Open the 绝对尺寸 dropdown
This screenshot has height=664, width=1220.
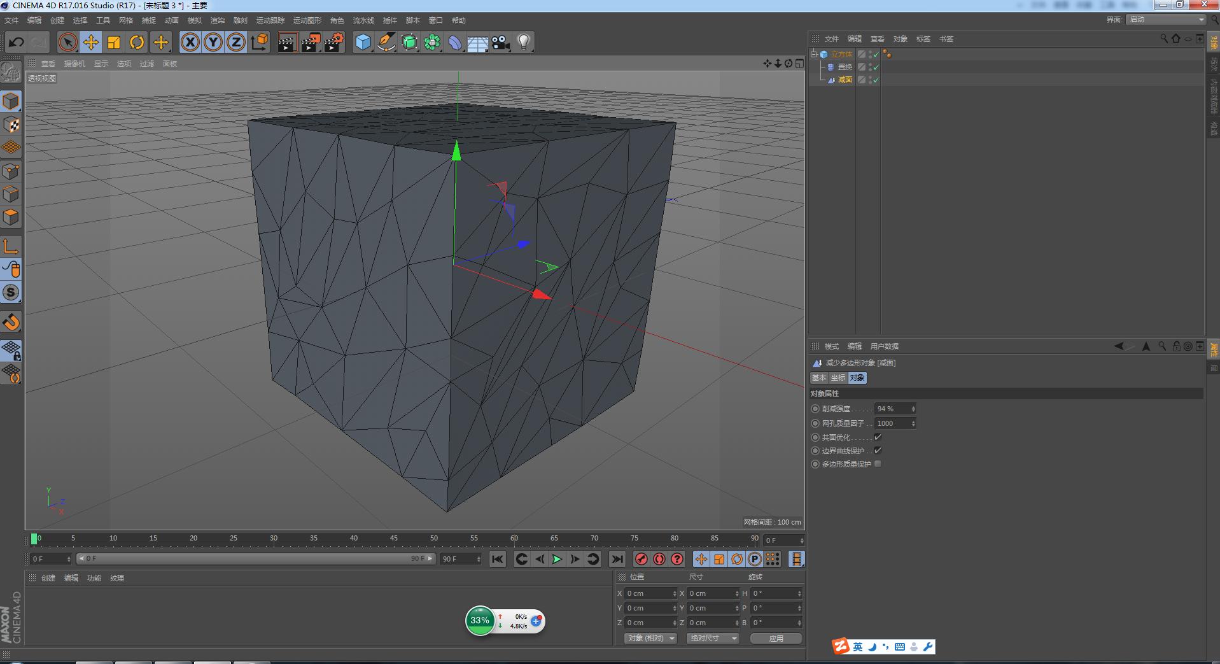coord(712,638)
